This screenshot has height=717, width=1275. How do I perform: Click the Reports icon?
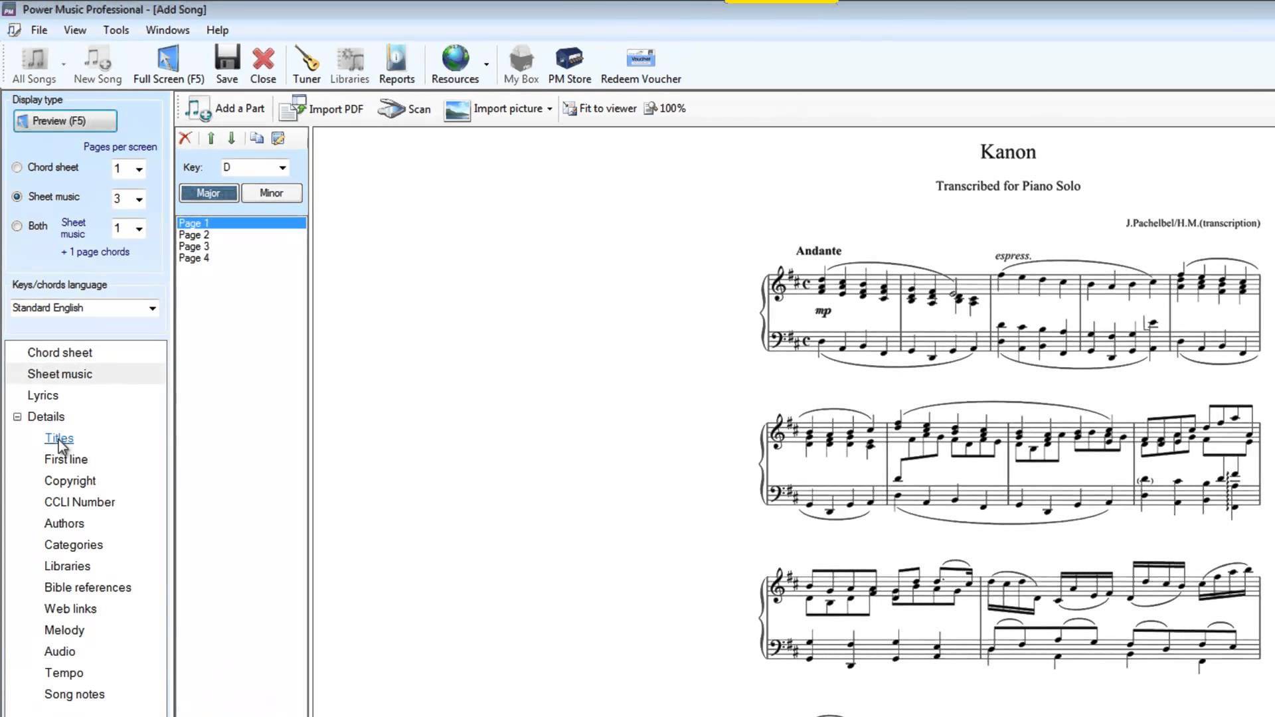point(396,66)
